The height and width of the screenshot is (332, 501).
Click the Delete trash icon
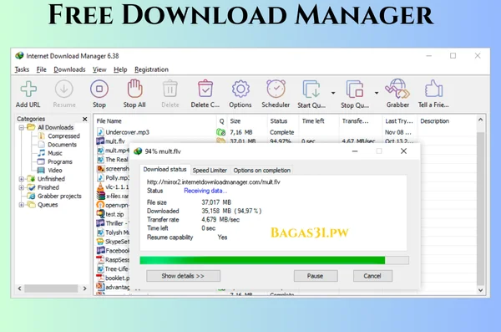170,89
